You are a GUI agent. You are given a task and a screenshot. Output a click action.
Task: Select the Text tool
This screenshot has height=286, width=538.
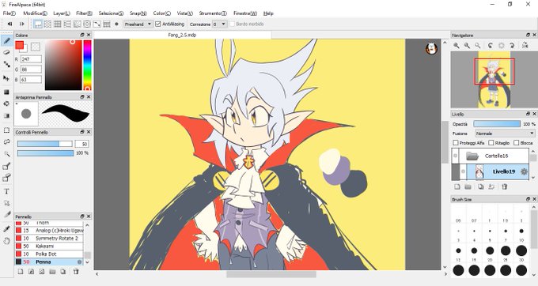pos(6,191)
